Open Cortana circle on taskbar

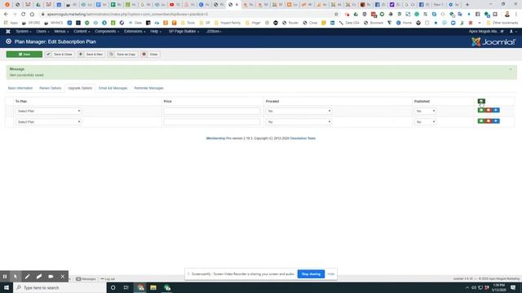(x=113, y=287)
